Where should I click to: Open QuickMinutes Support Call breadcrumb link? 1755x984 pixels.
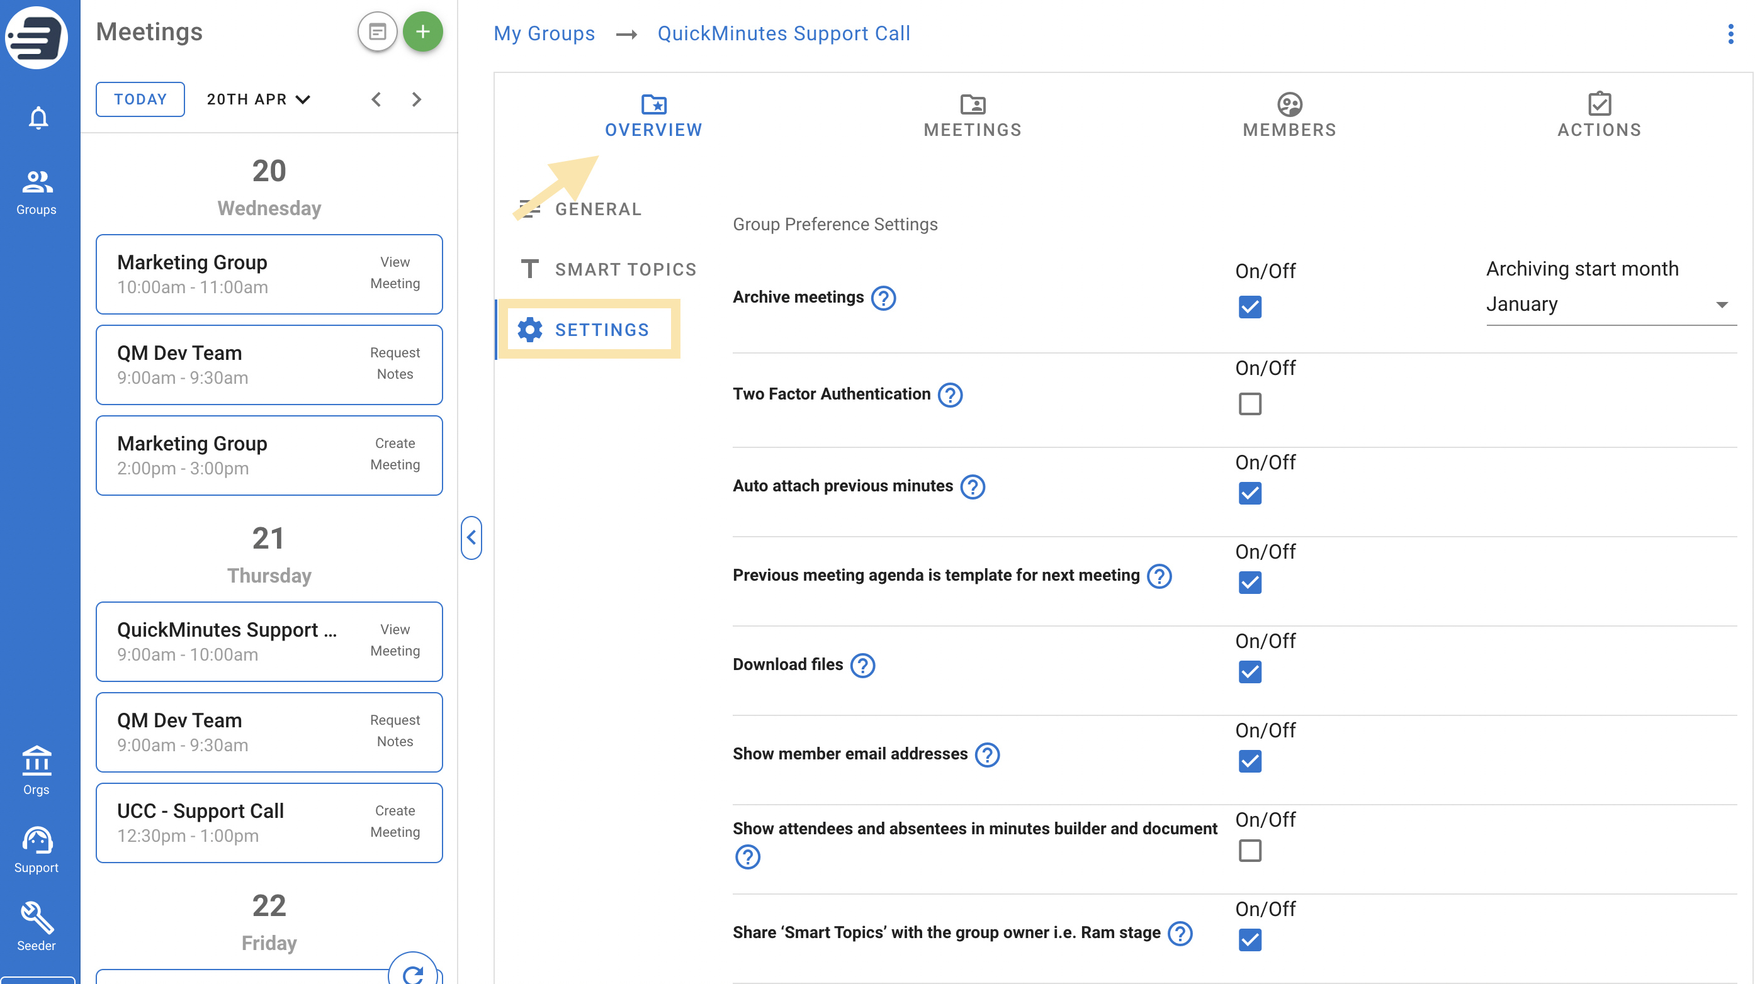pyautogui.click(x=784, y=33)
